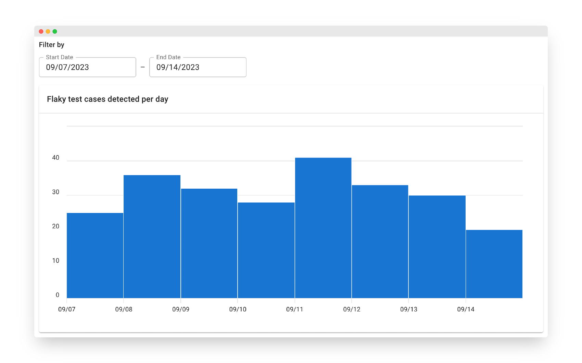The width and height of the screenshot is (582, 363).
Task: Select the 09/12 bar in chart
Action: 380,242
